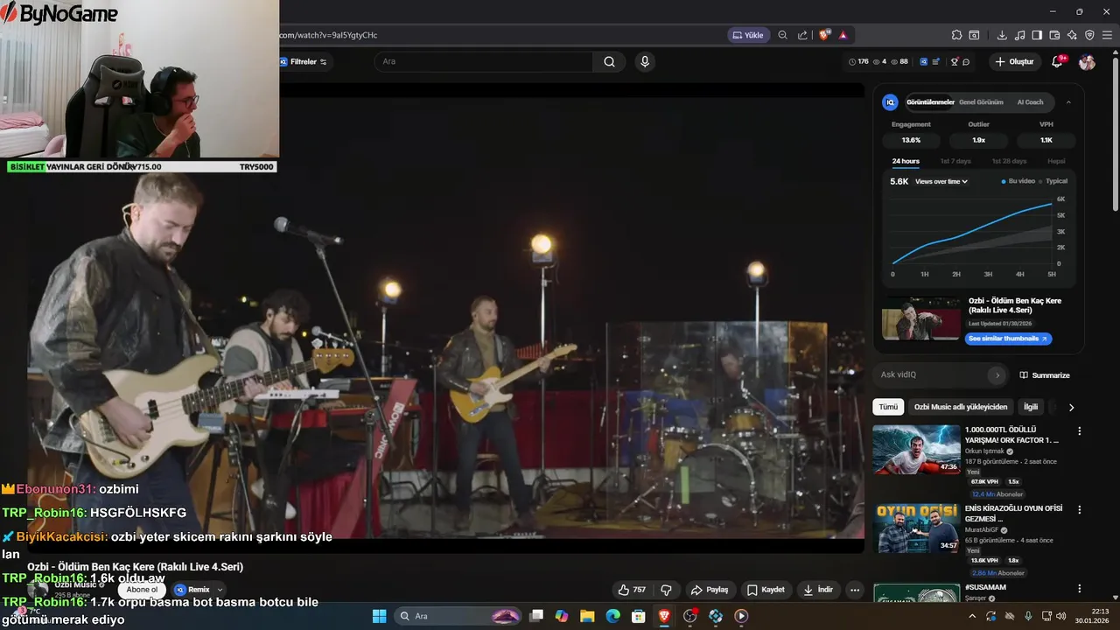
Task: Click the İndir download button
Action: point(818,590)
